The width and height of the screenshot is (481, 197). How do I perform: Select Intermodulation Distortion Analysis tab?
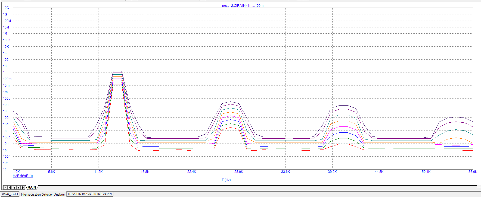(43, 194)
